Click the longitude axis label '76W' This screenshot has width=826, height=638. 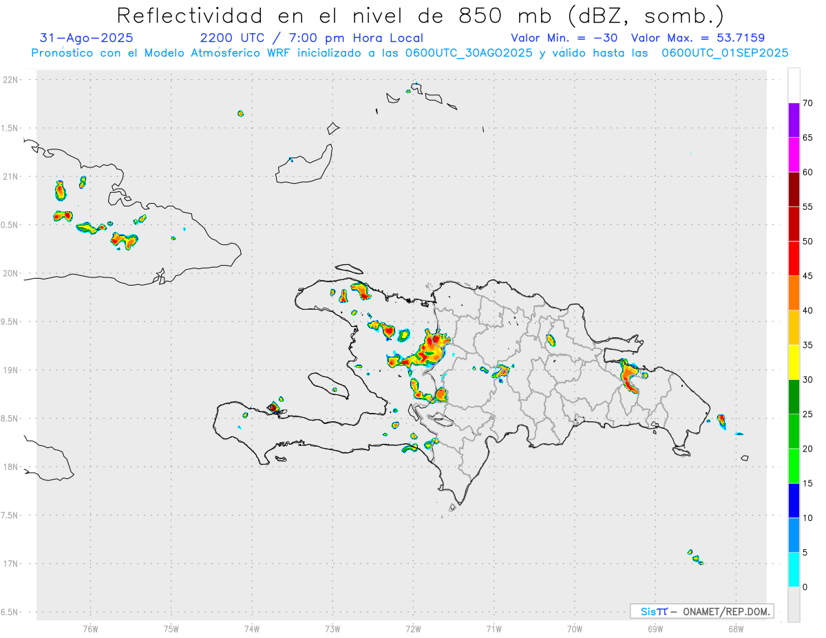pos(90,629)
